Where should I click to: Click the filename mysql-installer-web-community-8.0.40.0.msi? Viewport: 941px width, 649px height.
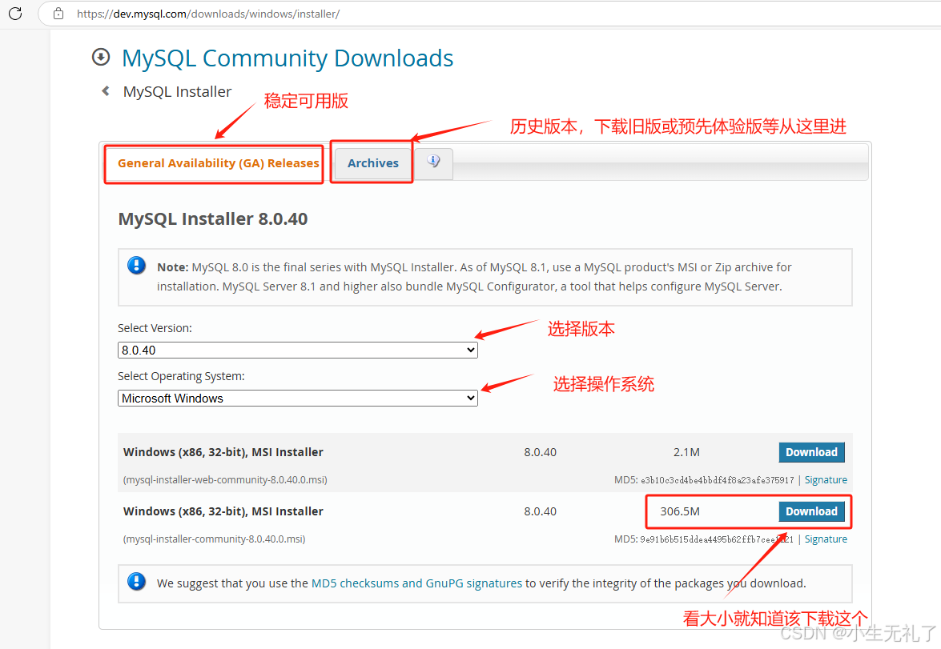point(225,480)
